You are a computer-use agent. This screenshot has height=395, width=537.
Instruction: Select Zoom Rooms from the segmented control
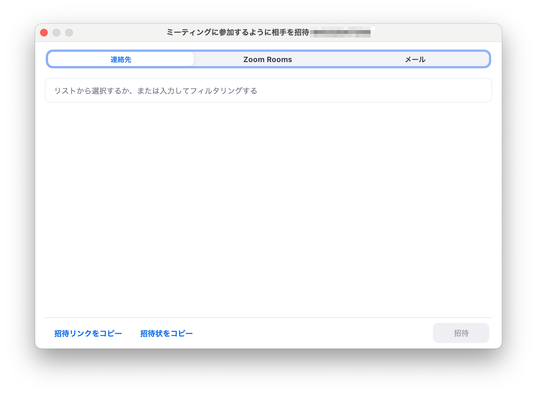[267, 59]
